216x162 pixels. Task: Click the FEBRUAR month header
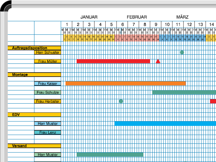tap(137, 17)
